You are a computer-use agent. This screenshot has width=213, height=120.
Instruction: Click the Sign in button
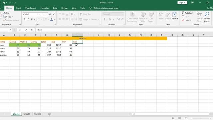182,3
